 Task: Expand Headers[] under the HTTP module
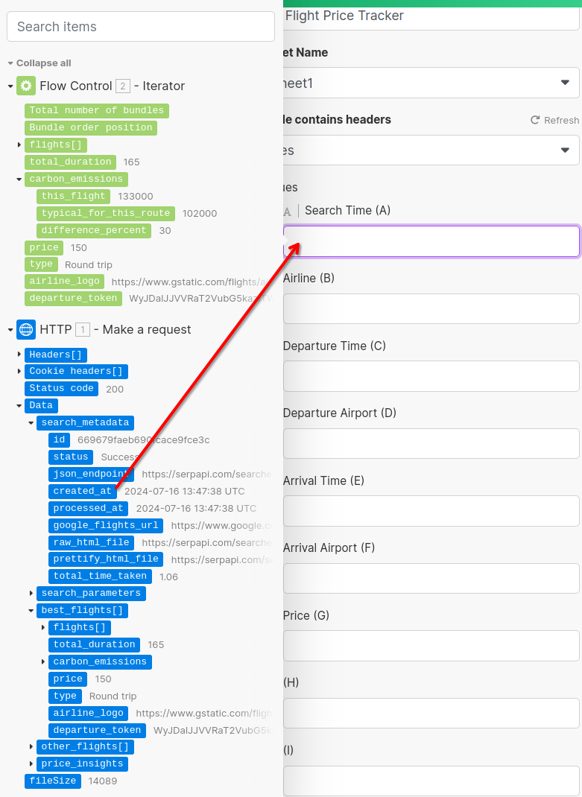(x=19, y=355)
